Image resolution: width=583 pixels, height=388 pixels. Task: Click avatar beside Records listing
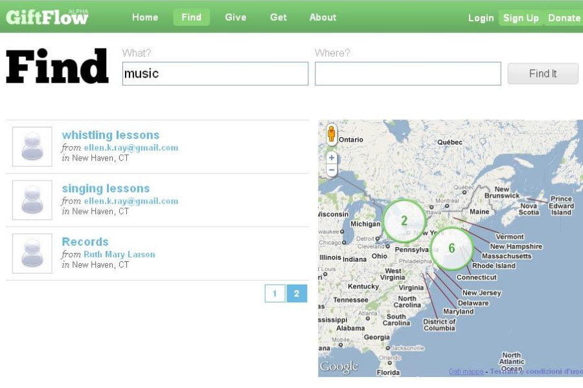click(32, 253)
